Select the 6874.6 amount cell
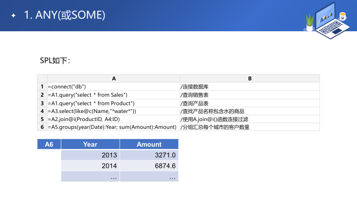Image resolution: width=357 pixels, height=201 pixels. tap(149, 166)
